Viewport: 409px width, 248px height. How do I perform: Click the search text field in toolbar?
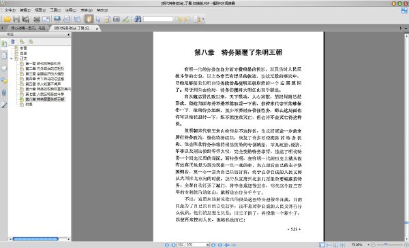(158, 19)
